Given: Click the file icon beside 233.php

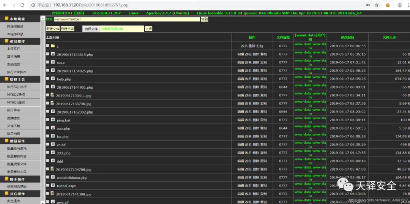Looking at the screenshot, I should (x=53, y=152).
